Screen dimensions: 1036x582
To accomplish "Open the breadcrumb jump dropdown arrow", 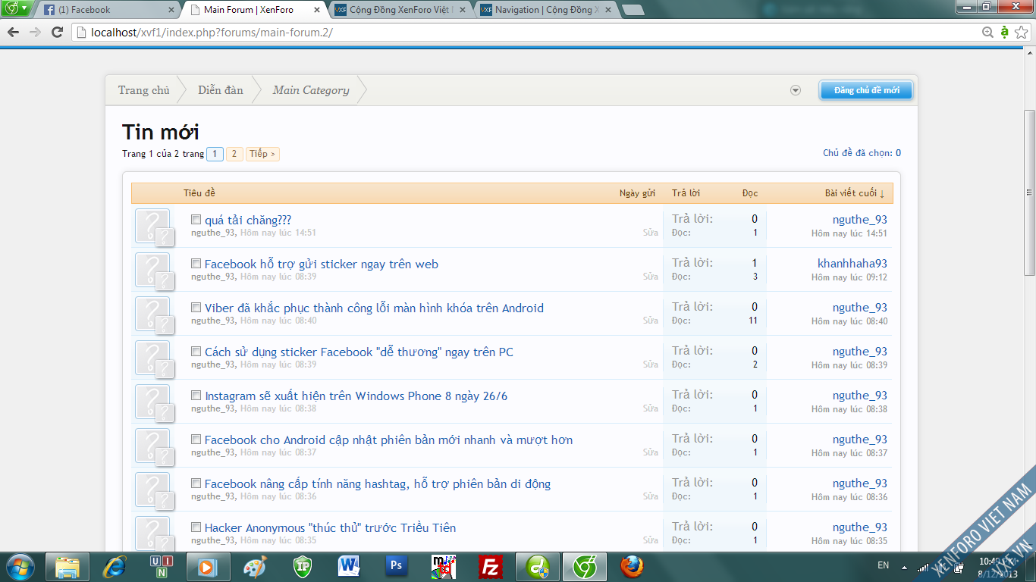I will pyautogui.click(x=796, y=90).
